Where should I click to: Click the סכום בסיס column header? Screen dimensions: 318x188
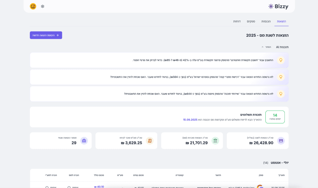(x=138, y=175)
